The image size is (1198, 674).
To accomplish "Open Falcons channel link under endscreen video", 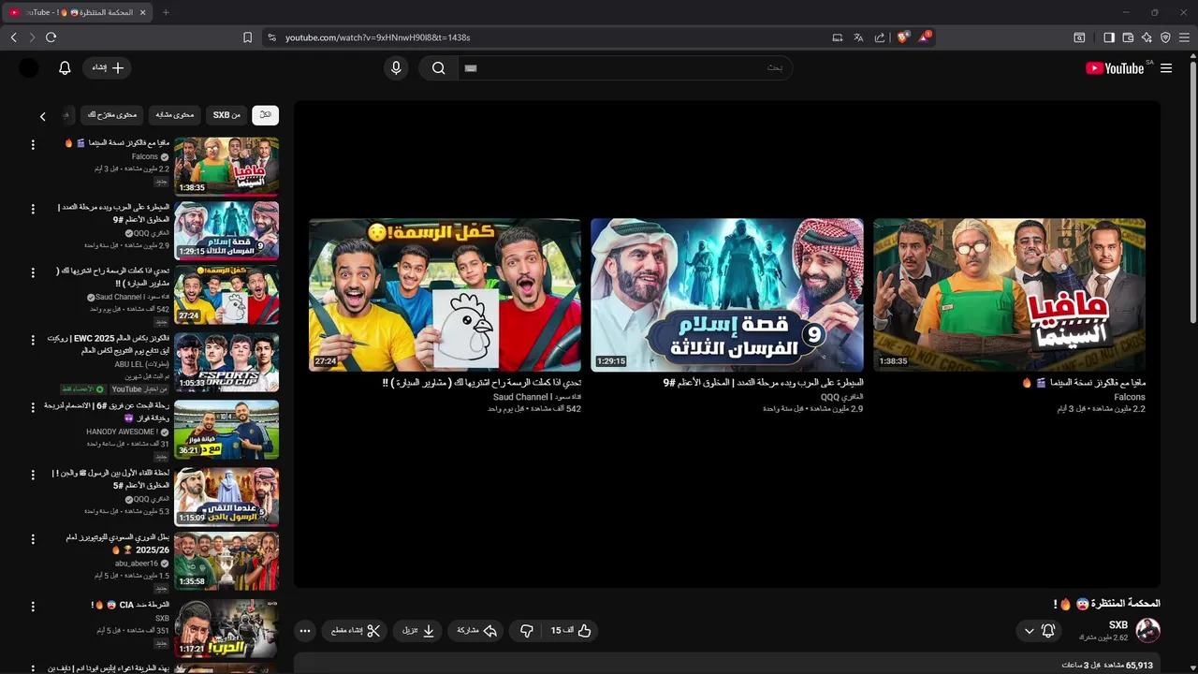I will coord(1130,397).
